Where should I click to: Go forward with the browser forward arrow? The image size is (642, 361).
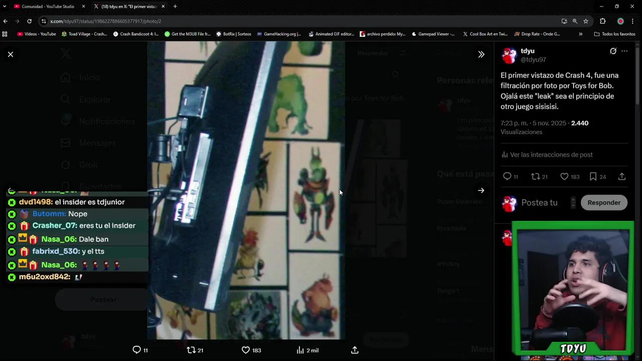pyautogui.click(x=18, y=21)
